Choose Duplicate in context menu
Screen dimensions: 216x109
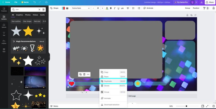click(x=113, y=81)
